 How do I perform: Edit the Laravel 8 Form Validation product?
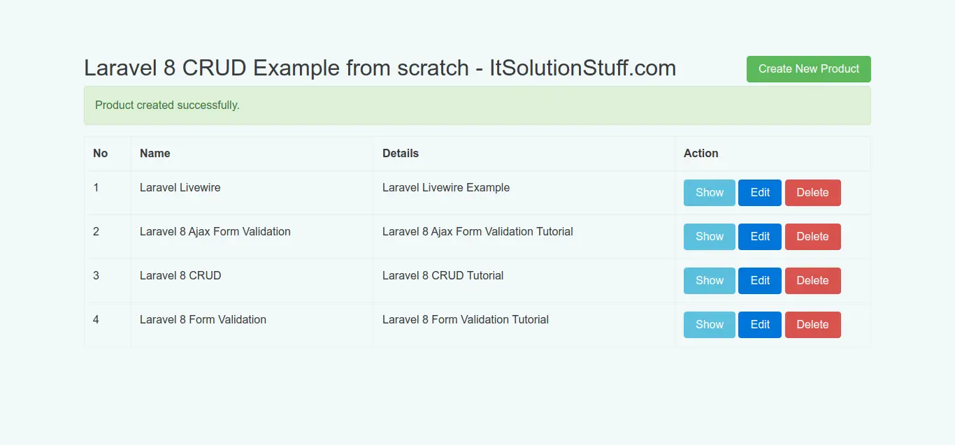point(759,324)
